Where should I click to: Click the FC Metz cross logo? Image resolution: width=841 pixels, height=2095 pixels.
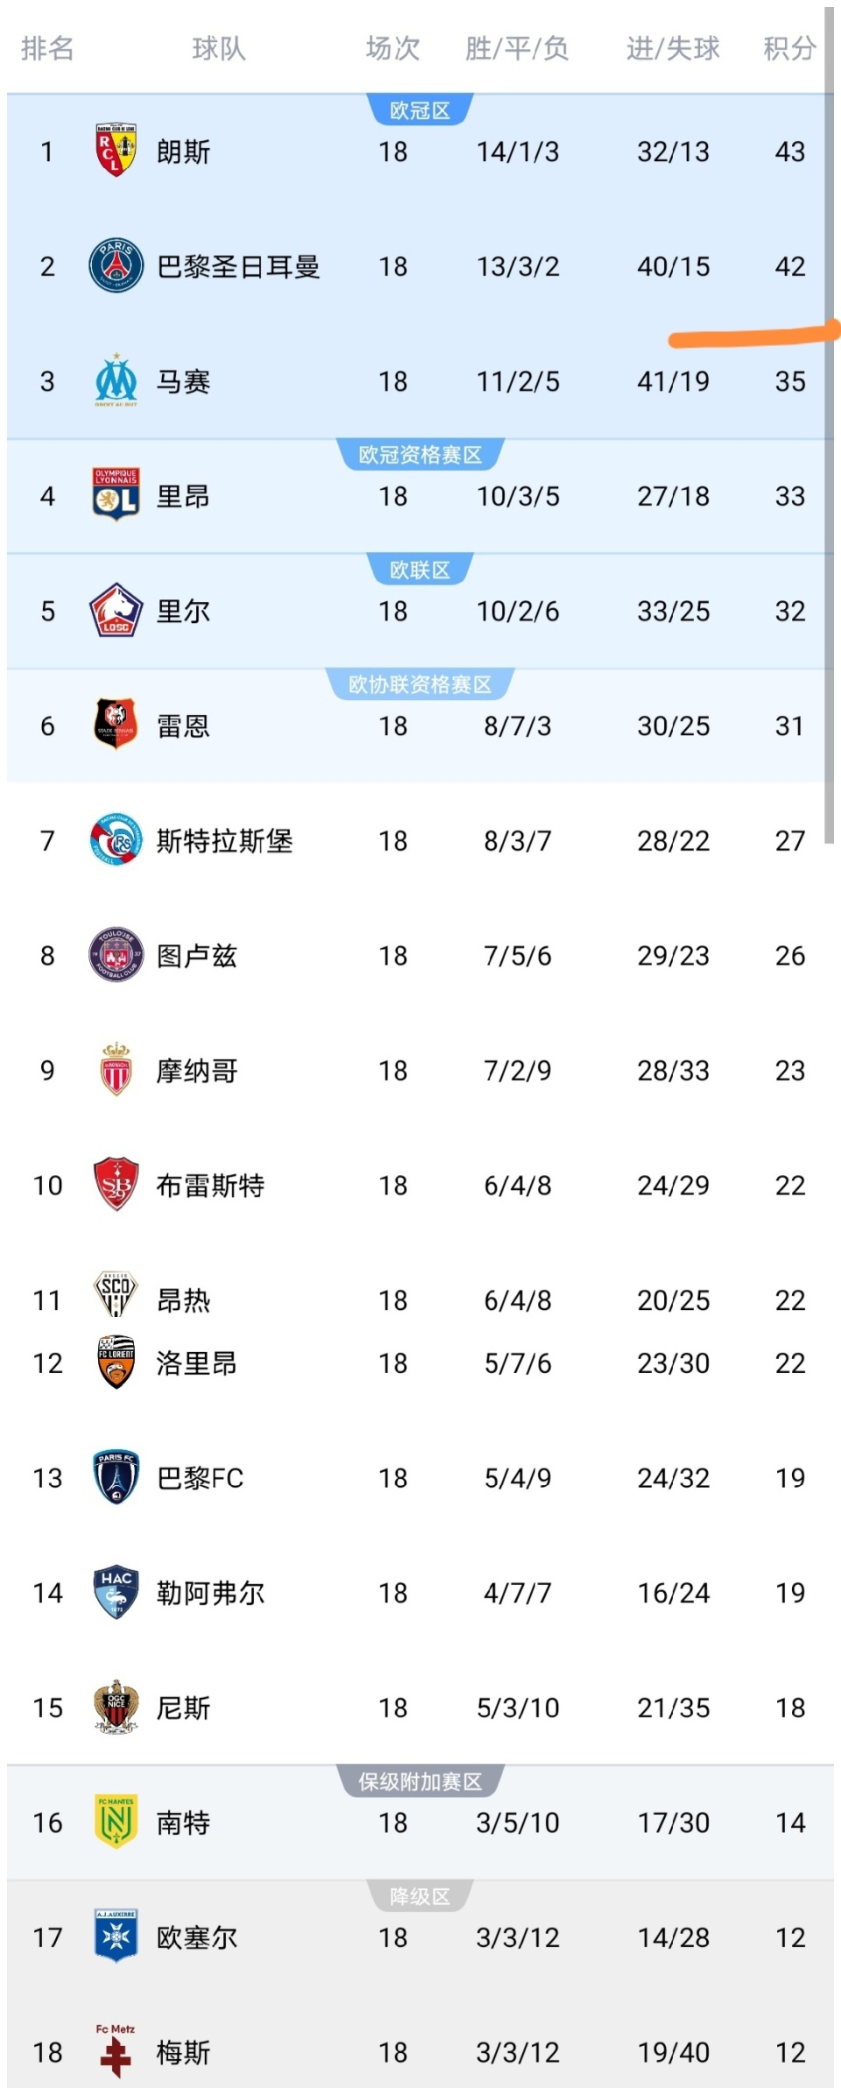click(116, 2051)
